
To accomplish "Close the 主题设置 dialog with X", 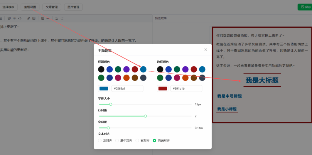I will tap(206, 50).
